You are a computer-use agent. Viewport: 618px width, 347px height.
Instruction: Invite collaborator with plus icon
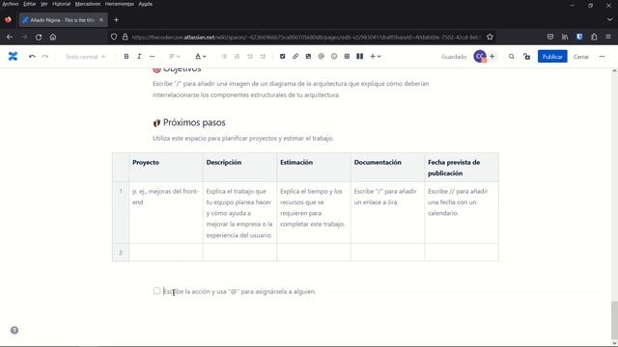pos(492,57)
